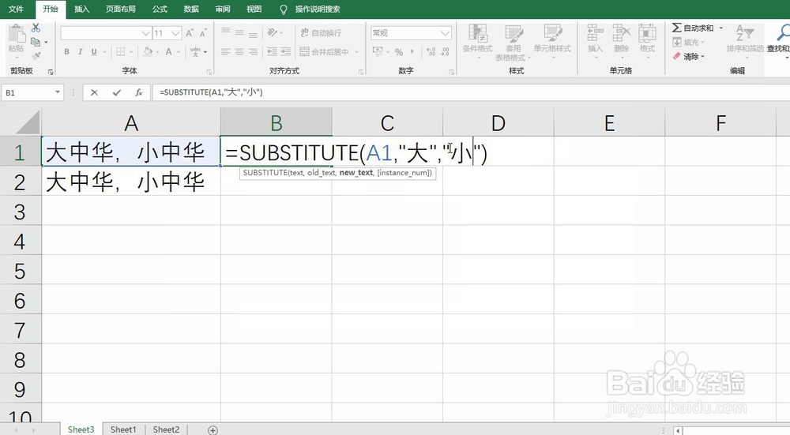Click Insert cells (插入) icon
The height and width of the screenshot is (435, 790).
pyautogui.click(x=595, y=34)
